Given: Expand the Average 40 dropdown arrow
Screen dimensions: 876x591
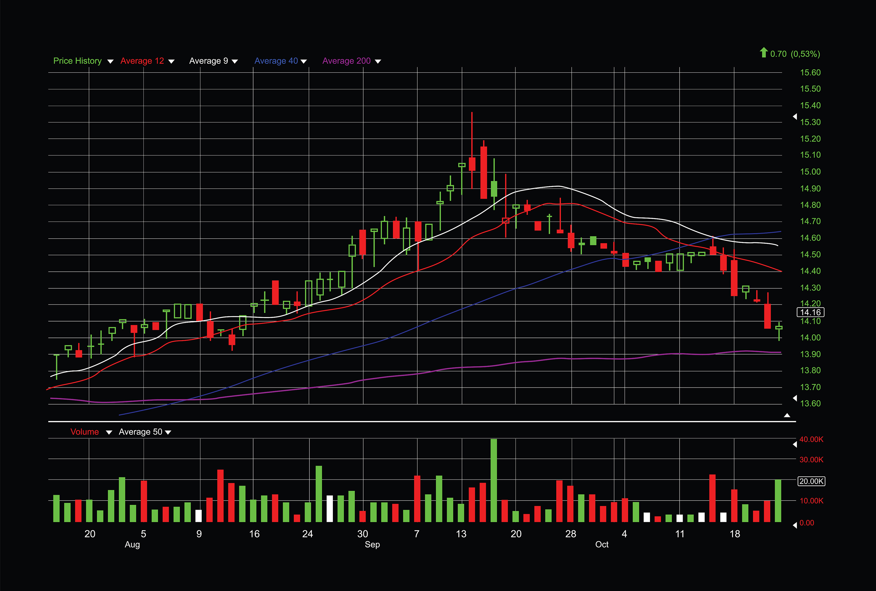Looking at the screenshot, I should pyautogui.click(x=304, y=61).
